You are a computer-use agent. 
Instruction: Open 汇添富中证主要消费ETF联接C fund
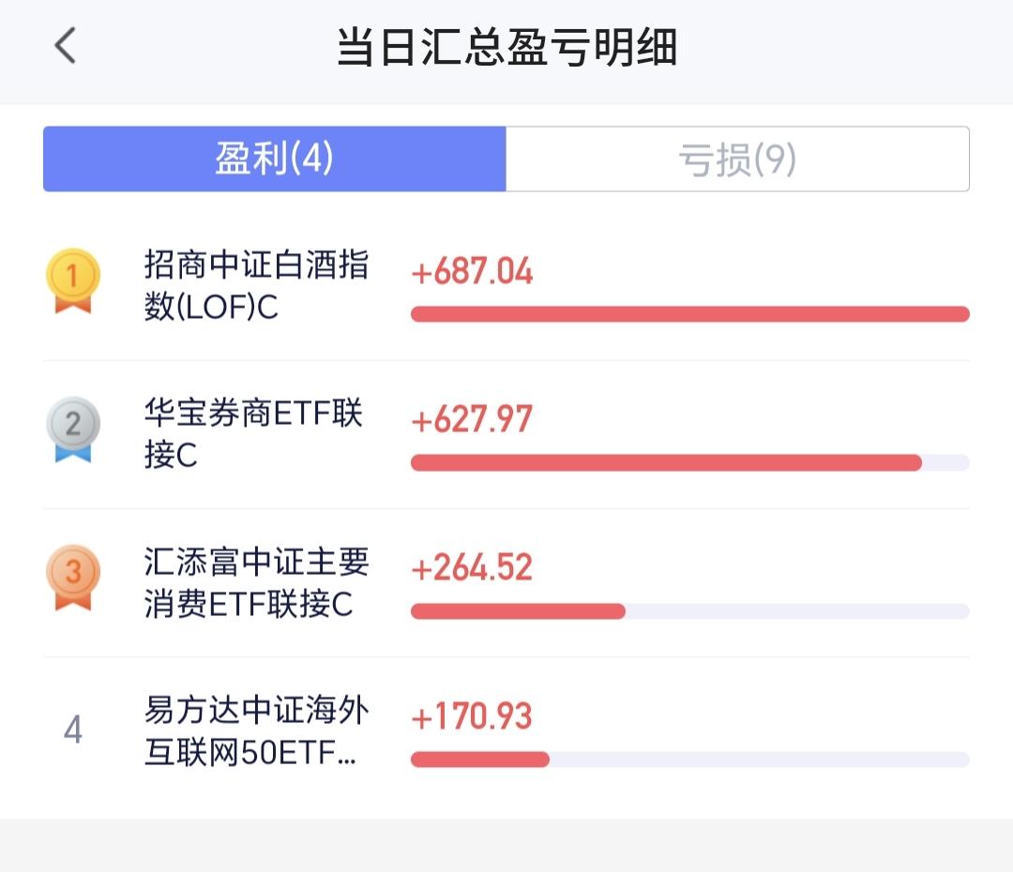[256, 582]
